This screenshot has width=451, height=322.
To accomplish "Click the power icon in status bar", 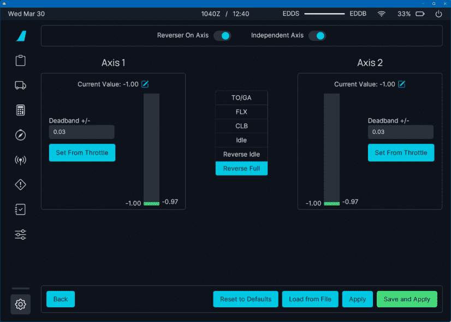I will pos(438,14).
